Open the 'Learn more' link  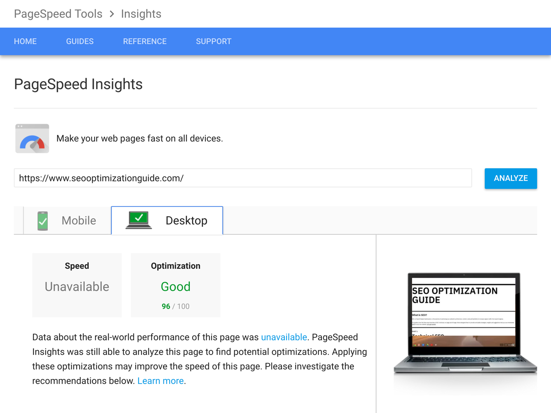161,381
